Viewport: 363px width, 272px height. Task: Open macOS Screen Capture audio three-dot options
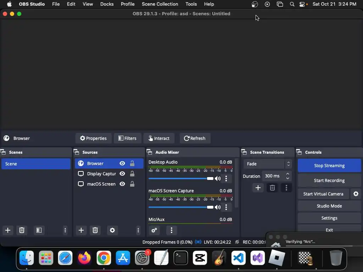click(x=226, y=207)
